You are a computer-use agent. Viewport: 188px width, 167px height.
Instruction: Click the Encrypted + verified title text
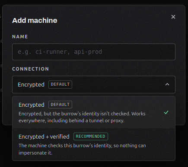(x=44, y=136)
